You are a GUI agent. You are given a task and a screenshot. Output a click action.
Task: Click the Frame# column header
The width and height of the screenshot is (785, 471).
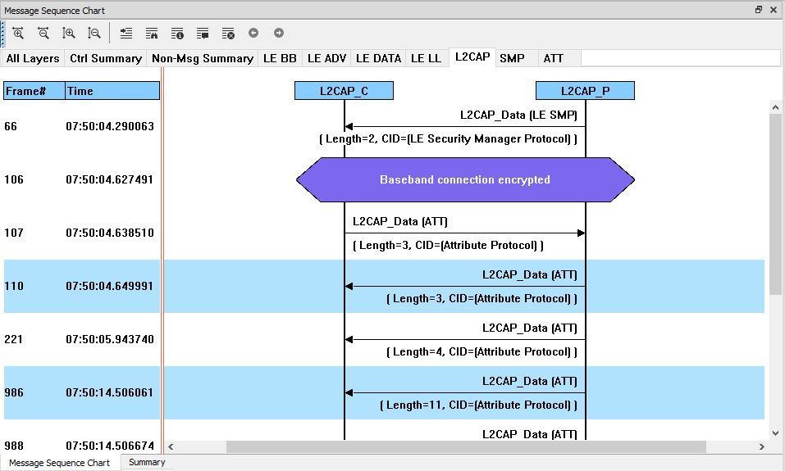(x=34, y=91)
